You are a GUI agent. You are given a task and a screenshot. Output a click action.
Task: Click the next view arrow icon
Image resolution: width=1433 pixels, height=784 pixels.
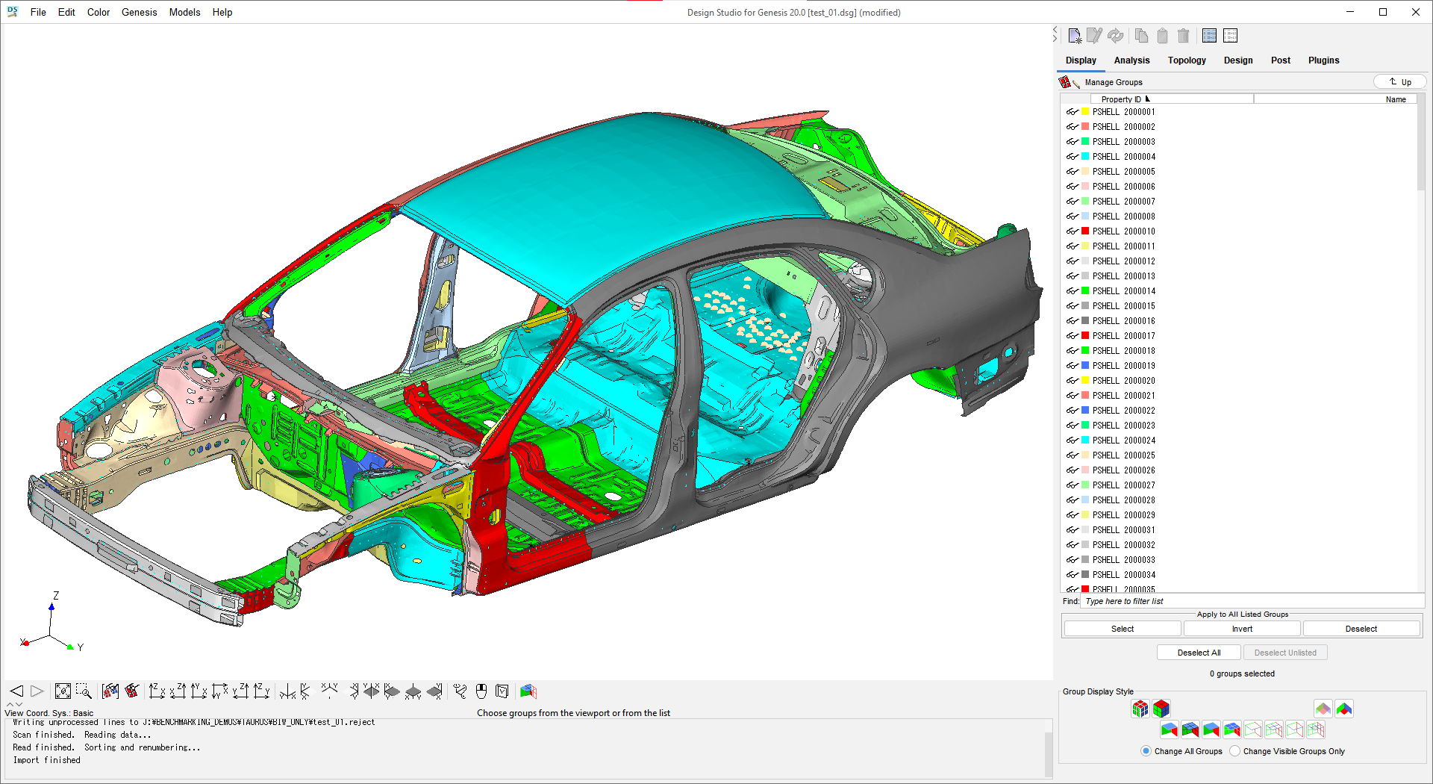(x=37, y=691)
